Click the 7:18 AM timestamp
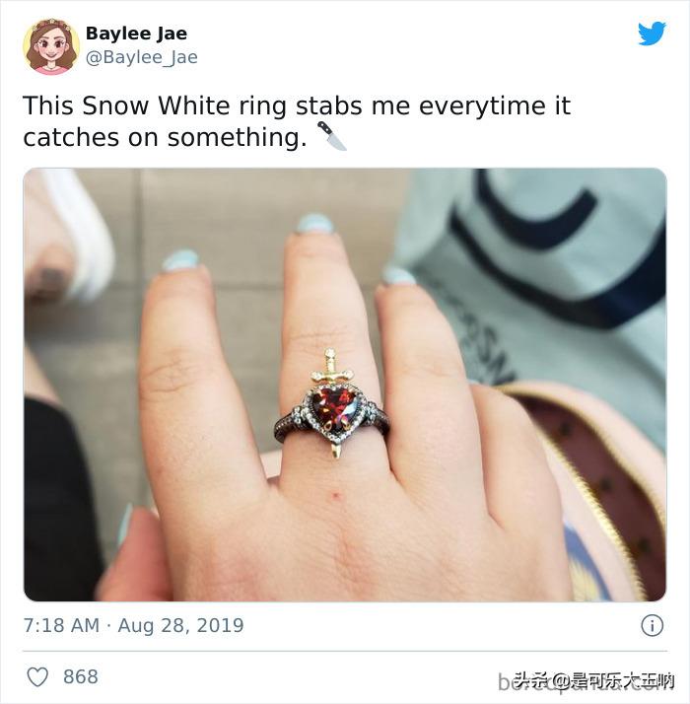690x704 pixels. (61, 625)
